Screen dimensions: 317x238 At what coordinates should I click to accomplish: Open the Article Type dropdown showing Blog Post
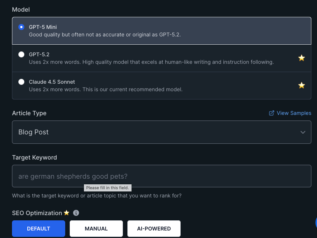pos(161,132)
